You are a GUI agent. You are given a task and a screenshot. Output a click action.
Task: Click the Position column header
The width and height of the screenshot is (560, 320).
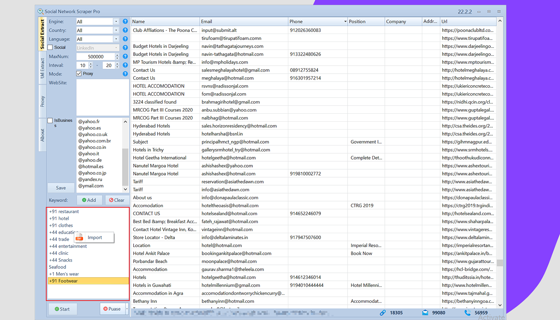[x=366, y=22]
